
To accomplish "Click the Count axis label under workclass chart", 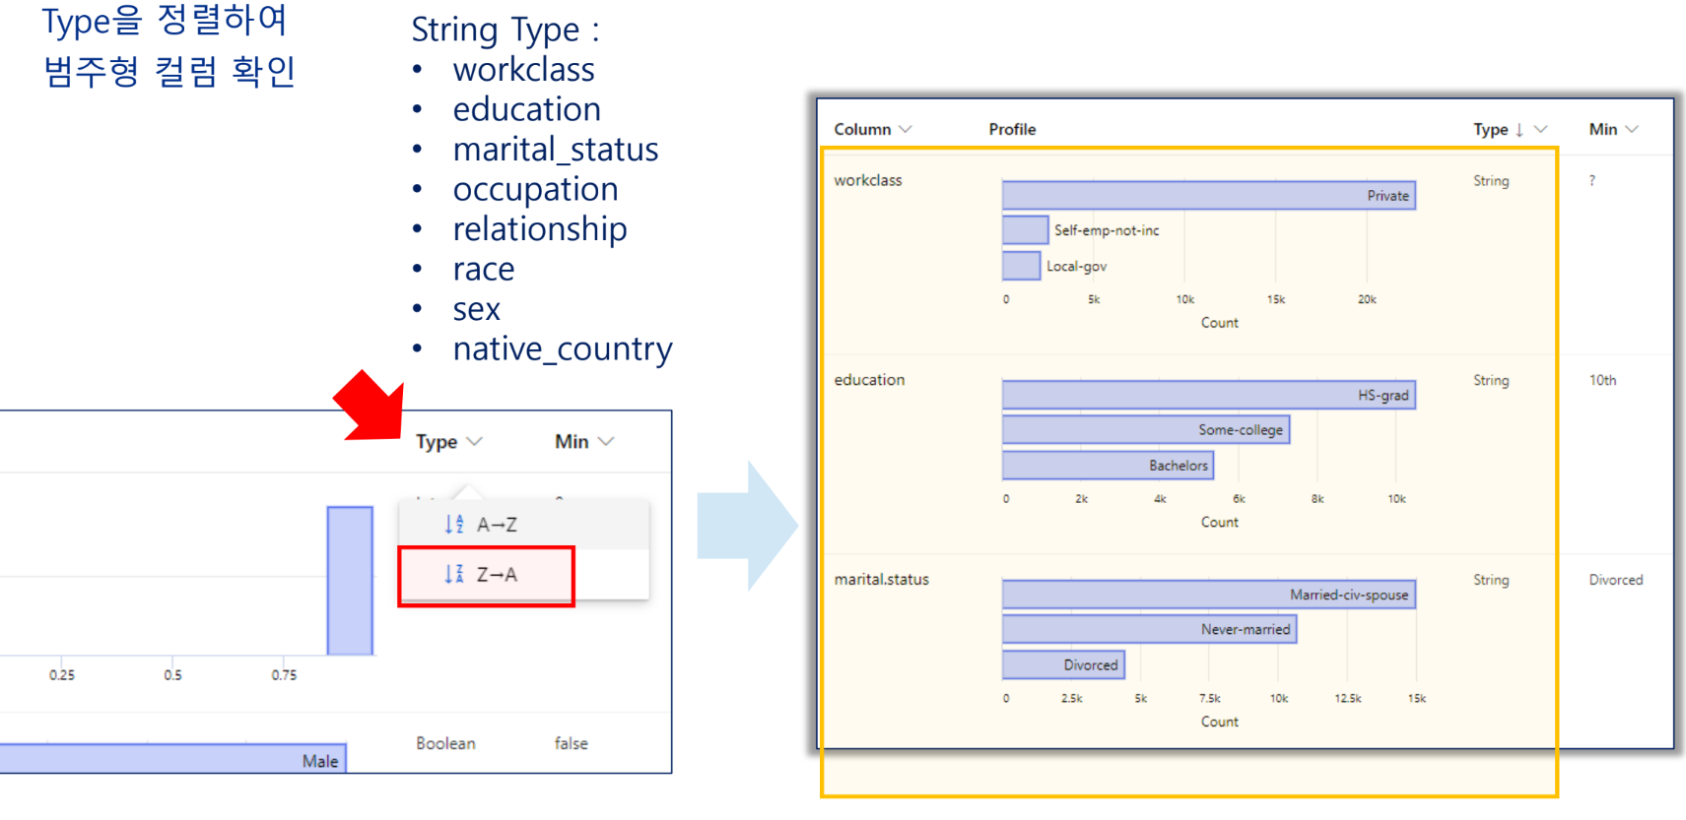I will pos(1220,323).
